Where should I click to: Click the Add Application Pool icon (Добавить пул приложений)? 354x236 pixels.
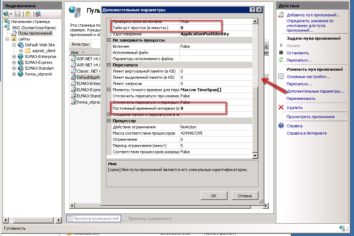click(281, 15)
